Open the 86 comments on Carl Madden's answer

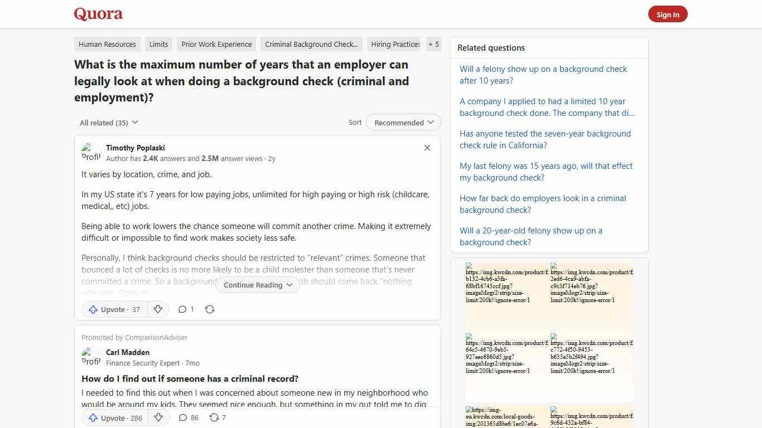(x=188, y=417)
